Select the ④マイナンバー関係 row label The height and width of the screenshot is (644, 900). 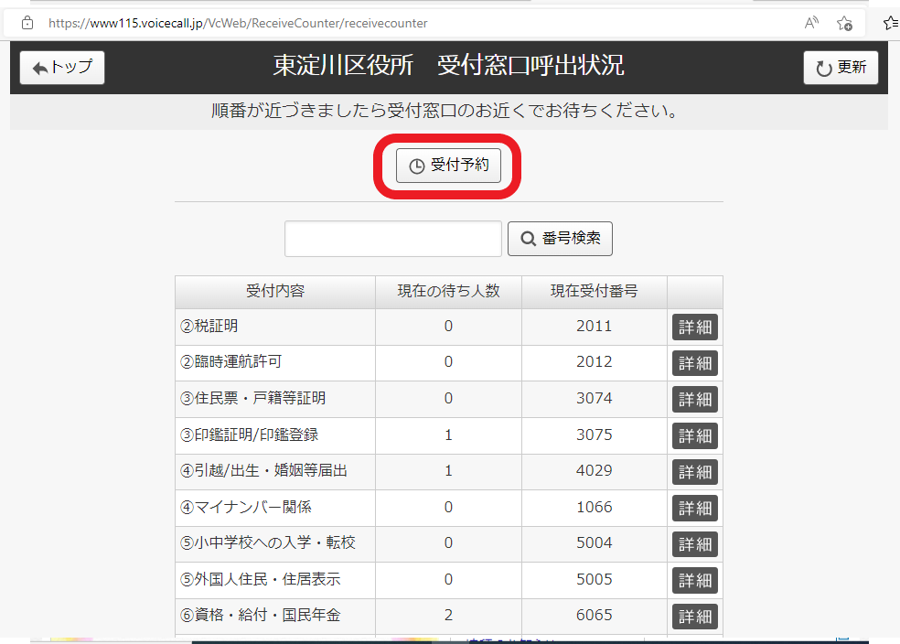(x=246, y=508)
